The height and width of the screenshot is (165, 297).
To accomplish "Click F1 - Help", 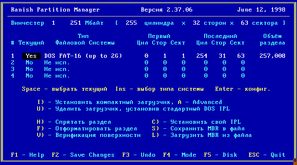I will click(x=28, y=155).
